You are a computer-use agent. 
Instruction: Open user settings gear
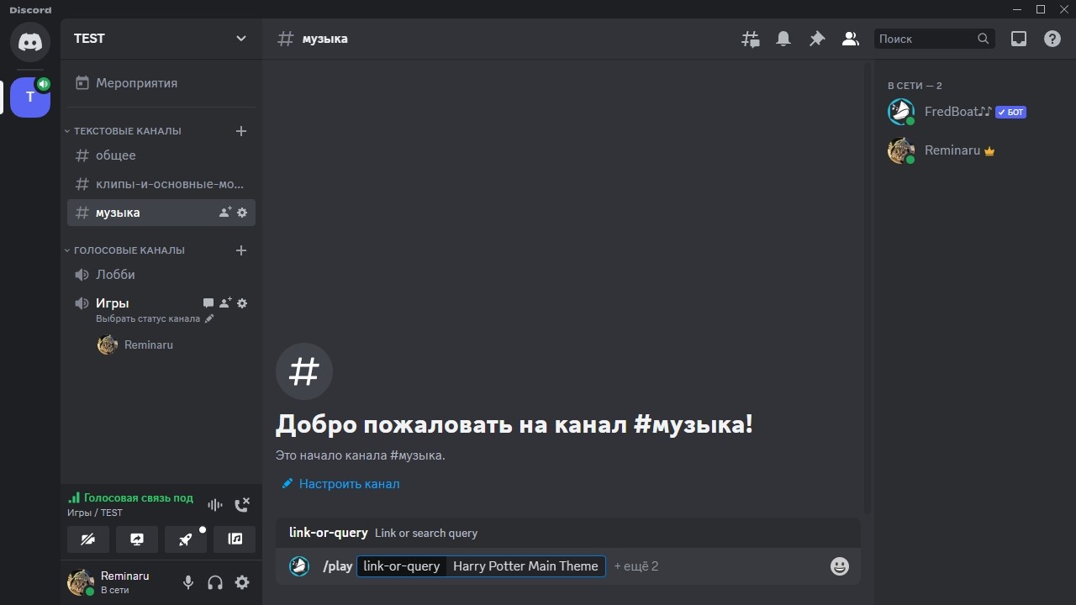[x=242, y=582]
